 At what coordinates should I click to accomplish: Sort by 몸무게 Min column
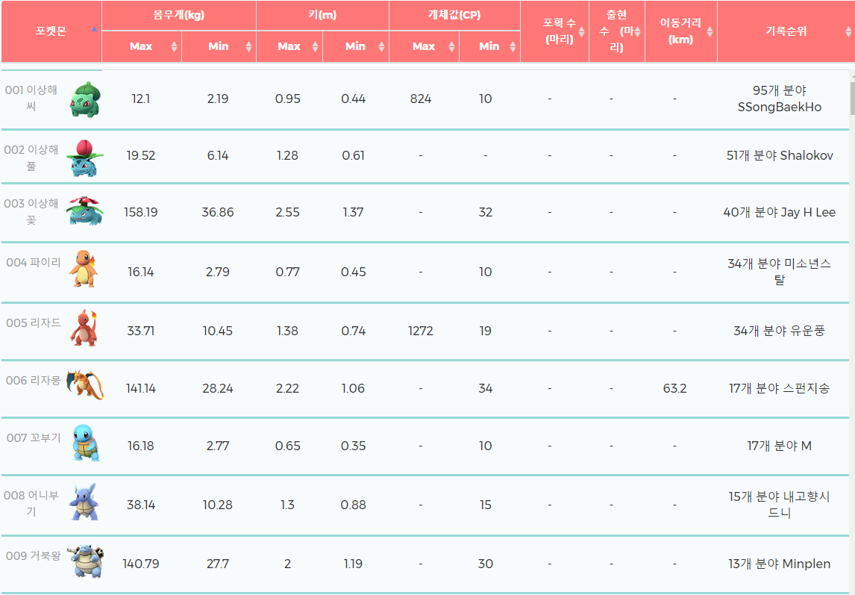click(219, 46)
